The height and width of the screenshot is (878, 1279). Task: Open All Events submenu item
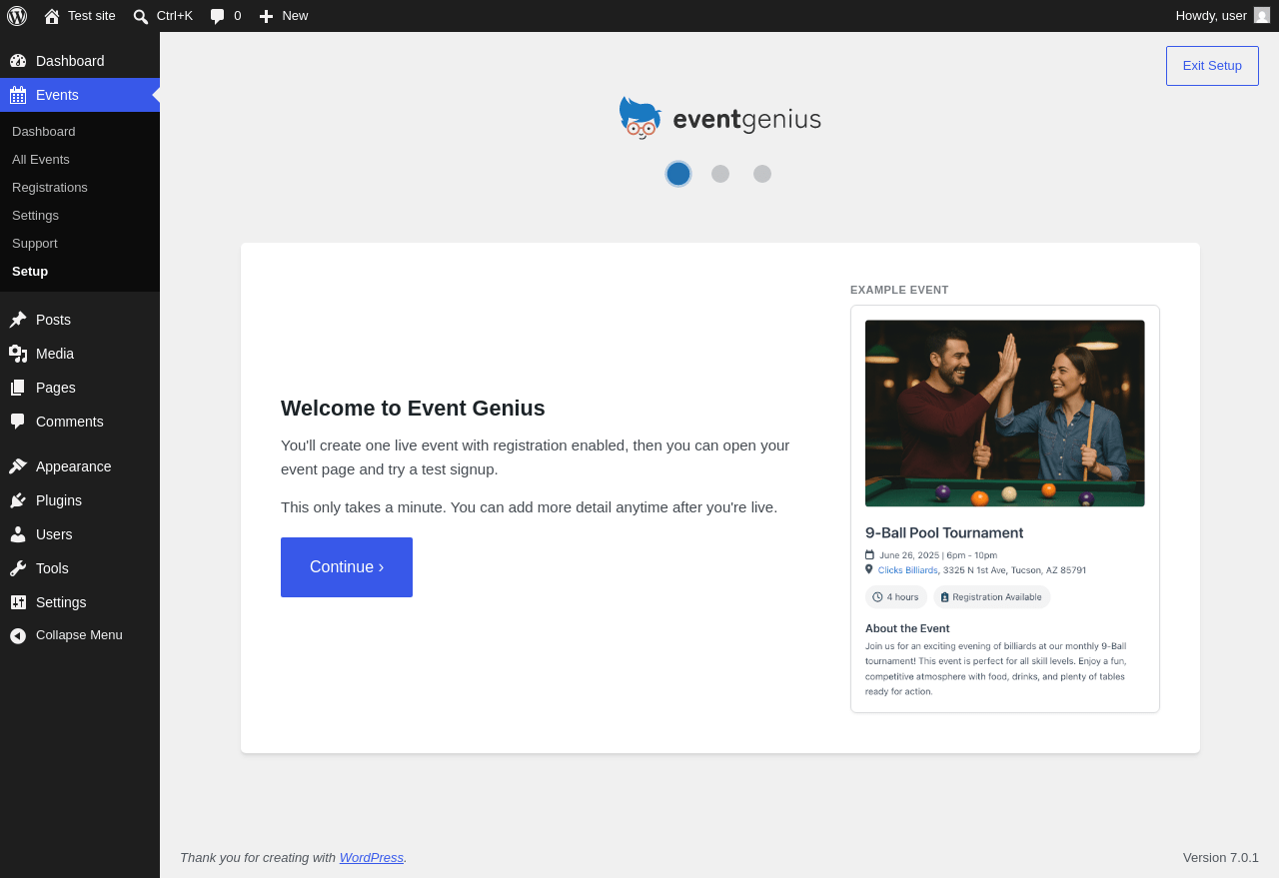point(80,160)
